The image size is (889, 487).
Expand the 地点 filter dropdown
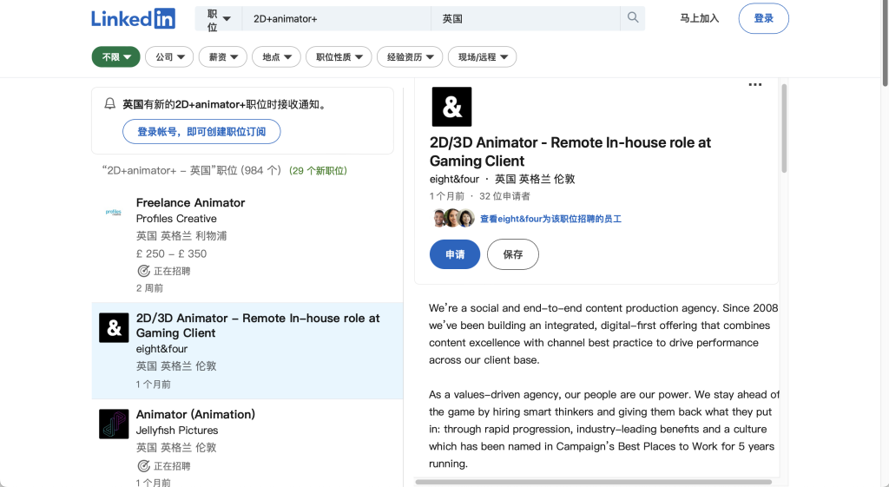(276, 56)
